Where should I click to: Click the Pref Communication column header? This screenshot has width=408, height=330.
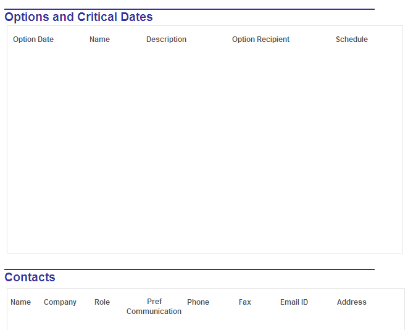[154, 307]
